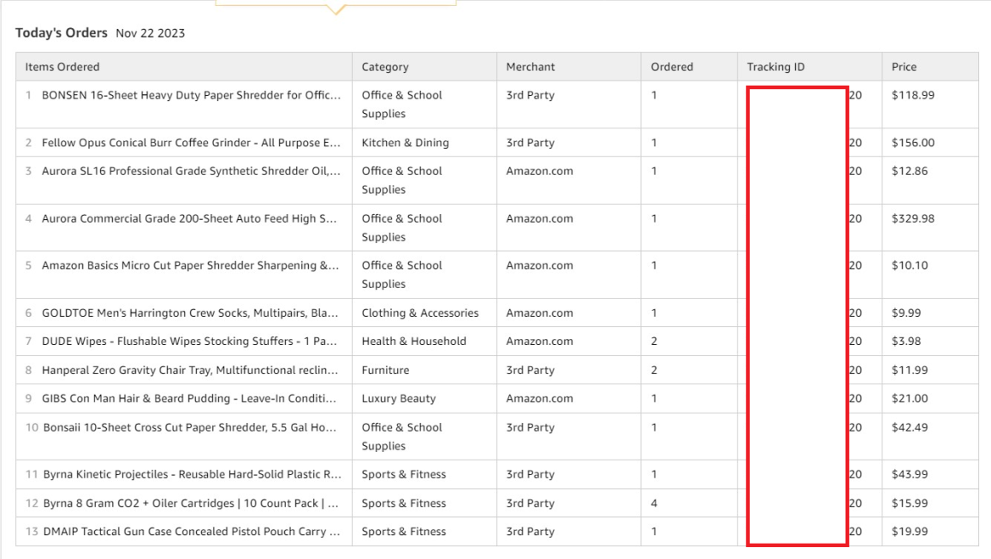Click Amazon.com merchant in GIBS row
The width and height of the screenshot is (991, 559).
539,399
